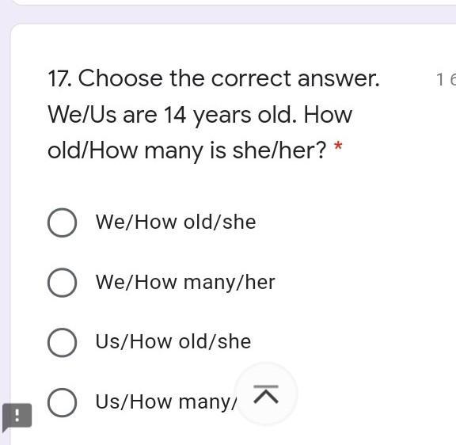This screenshot has width=456, height=445.
Task: Select the 'Us/How many/' radio button
Action: click(x=63, y=402)
